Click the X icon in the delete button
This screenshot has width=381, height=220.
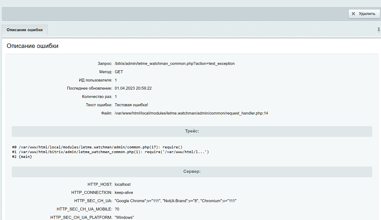[x=353, y=14]
